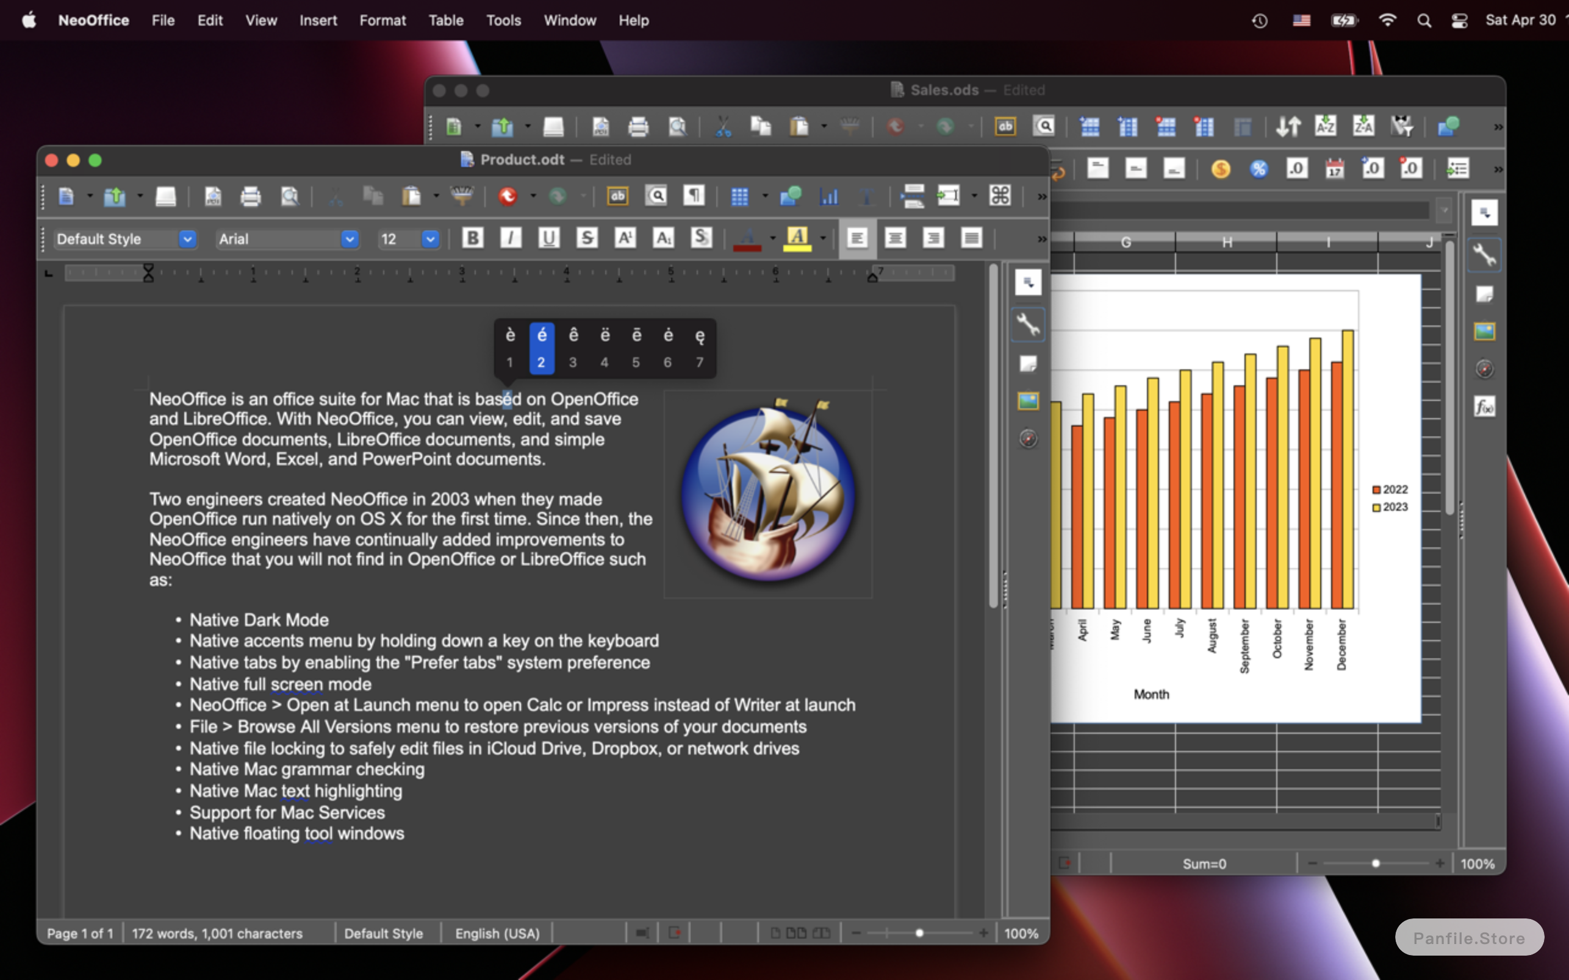Click the yellow highlighting color swatch
Image resolution: width=1569 pixels, height=980 pixels.
point(798,238)
